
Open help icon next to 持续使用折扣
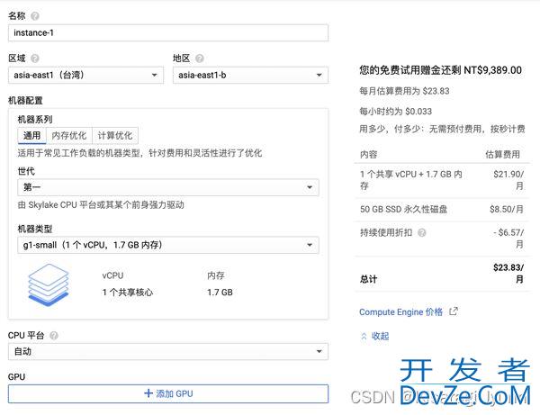[x=422, y=233]
